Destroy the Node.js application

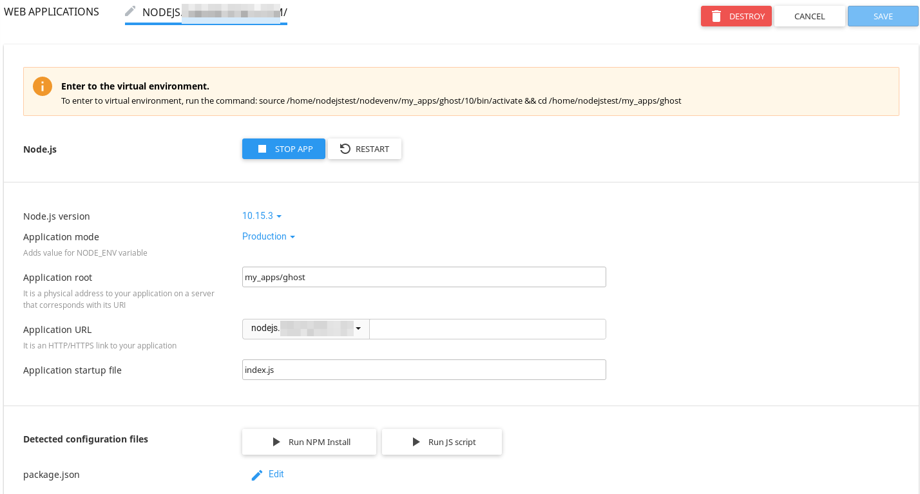coord(736,16)
